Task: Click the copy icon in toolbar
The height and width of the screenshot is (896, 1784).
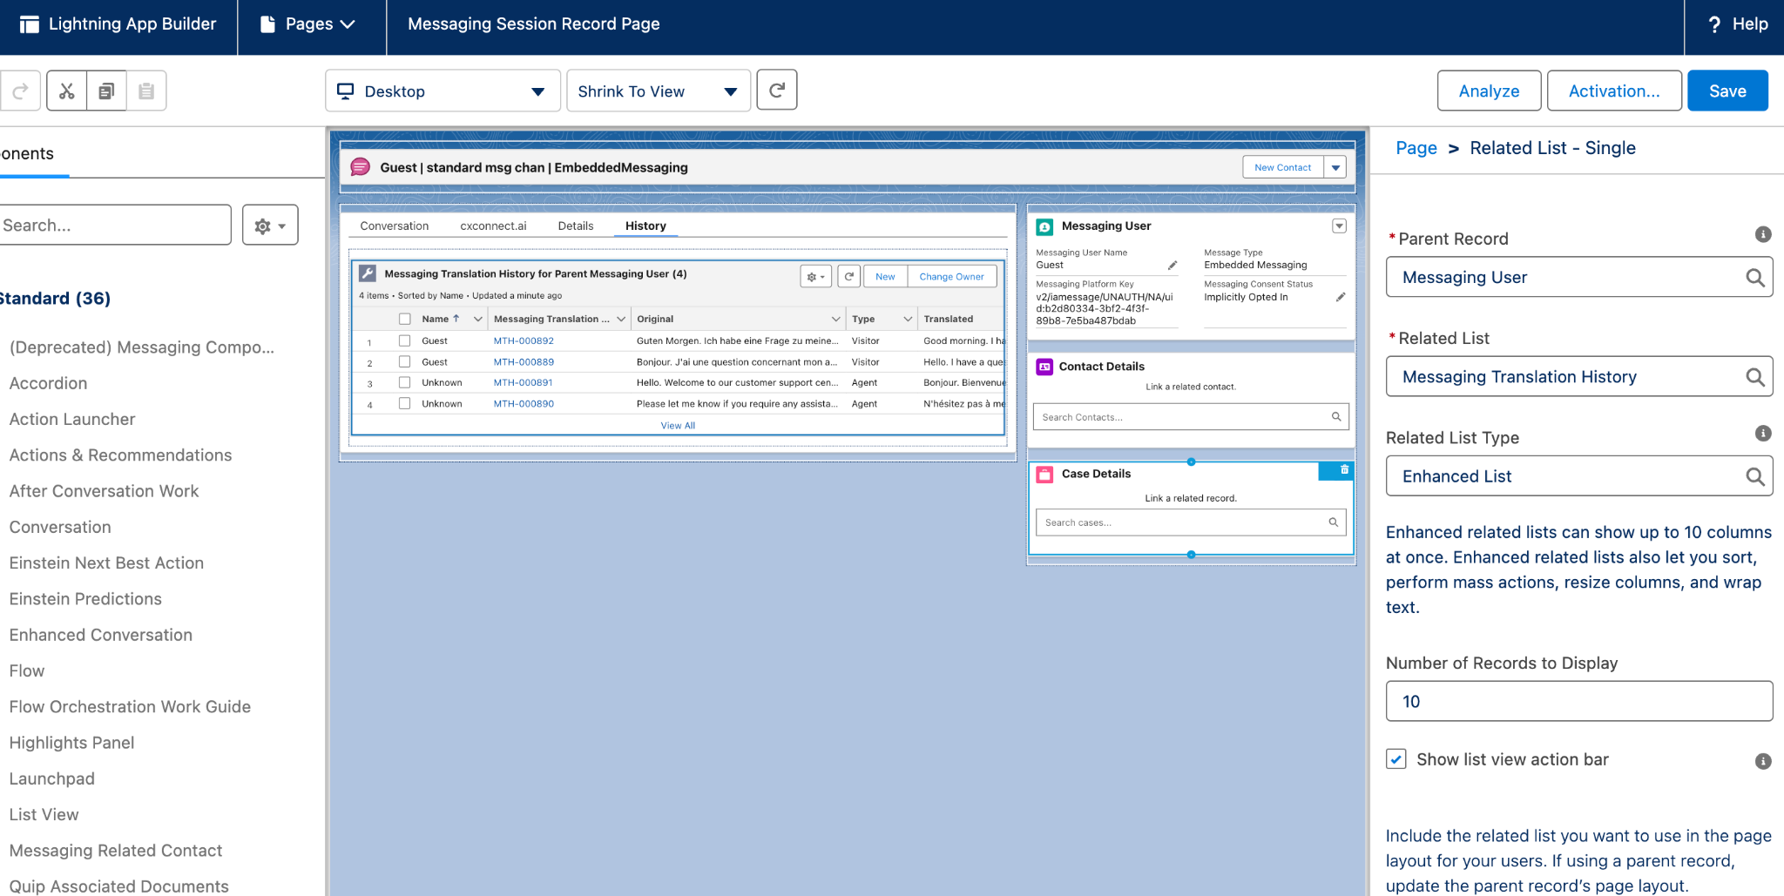Action: [106, 91]
